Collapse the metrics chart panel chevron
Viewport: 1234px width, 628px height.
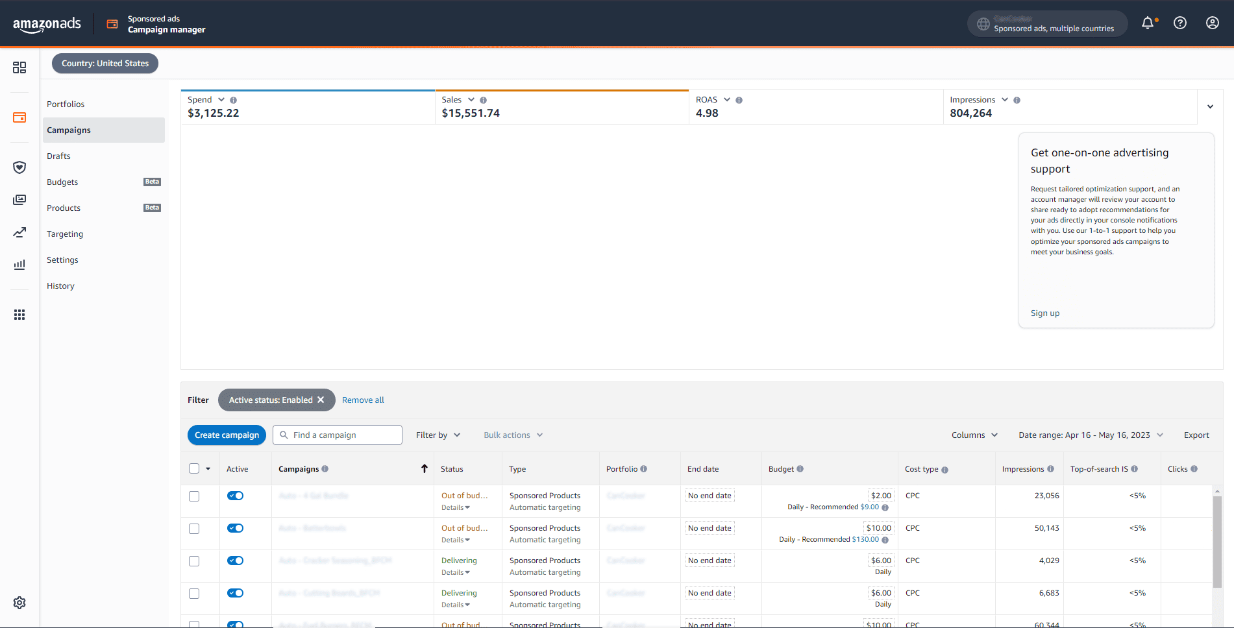pyautogui.click(x=1210, y=106)
